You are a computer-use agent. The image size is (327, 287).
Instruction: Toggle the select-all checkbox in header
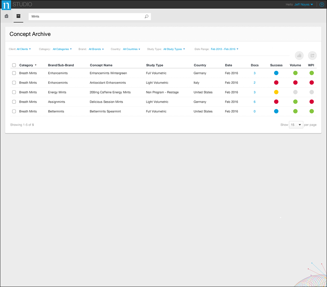coord(14,65)
